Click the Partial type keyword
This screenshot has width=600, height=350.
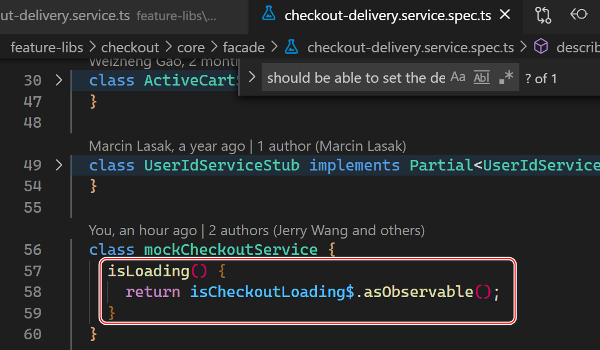point(442,165)
